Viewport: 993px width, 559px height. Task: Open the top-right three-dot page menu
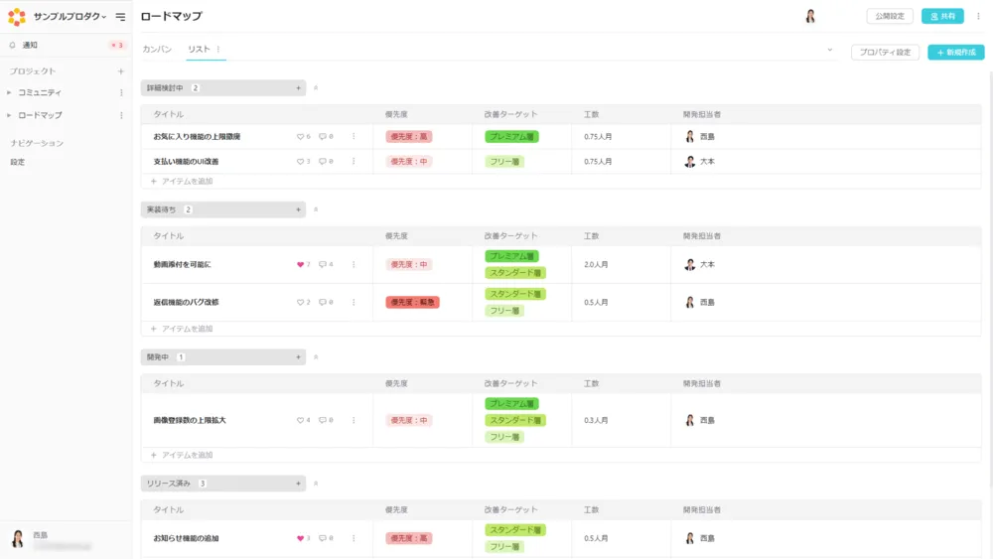(x=978, y=16)
